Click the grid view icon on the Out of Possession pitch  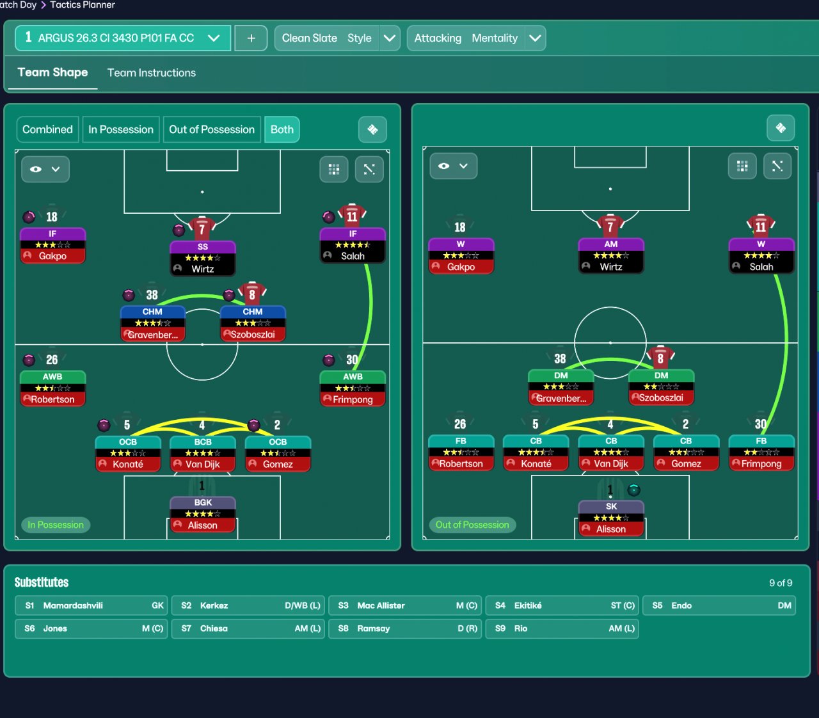(x=742, y=166)
